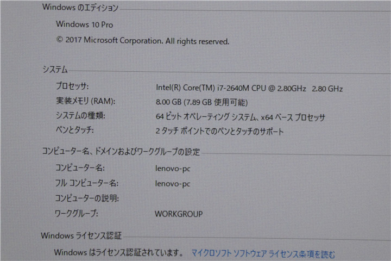Image resolution: width=391 pixels, height=261 pixels.
Task: Click the システムの種類 label
Action: [80, 115]
